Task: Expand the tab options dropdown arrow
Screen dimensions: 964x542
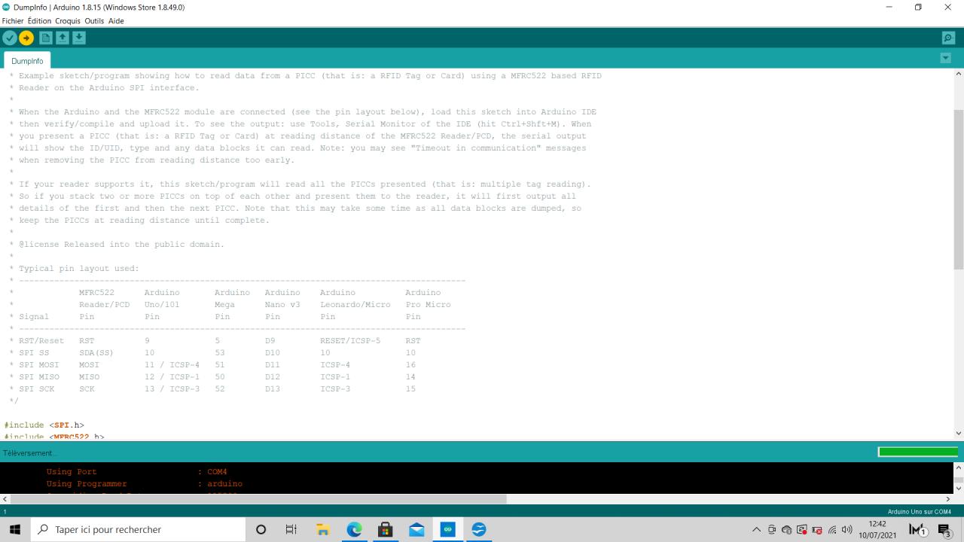Action: [x=946, y=58]
